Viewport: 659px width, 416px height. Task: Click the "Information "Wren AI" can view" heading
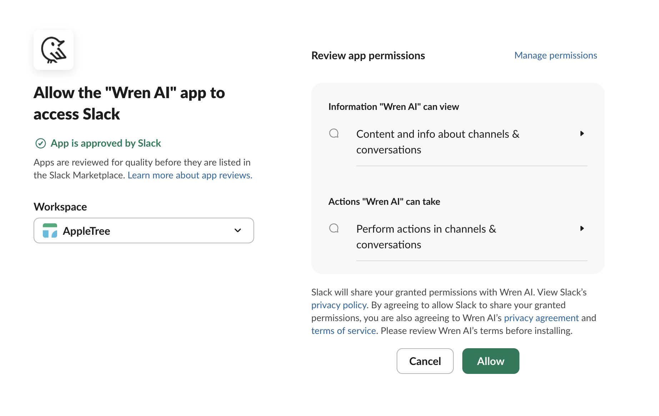click(x=393, y=107)
